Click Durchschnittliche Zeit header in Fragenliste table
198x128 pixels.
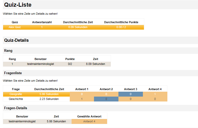pyautogui.click(x=49, y=89)
